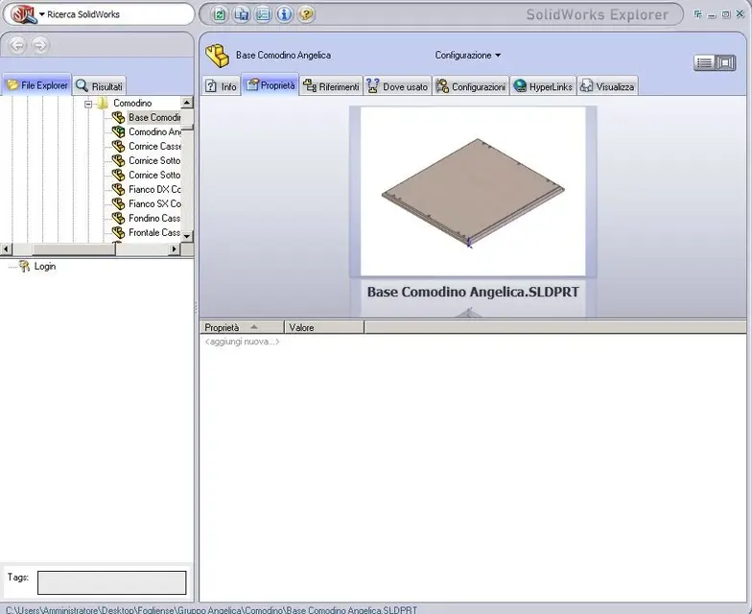
Task: Click the Base Comodino Angelica preview thumbnail
Action: click(473, 192)
